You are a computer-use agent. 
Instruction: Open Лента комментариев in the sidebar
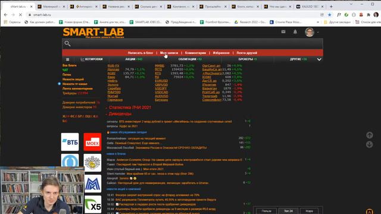(x=77, y=89)
